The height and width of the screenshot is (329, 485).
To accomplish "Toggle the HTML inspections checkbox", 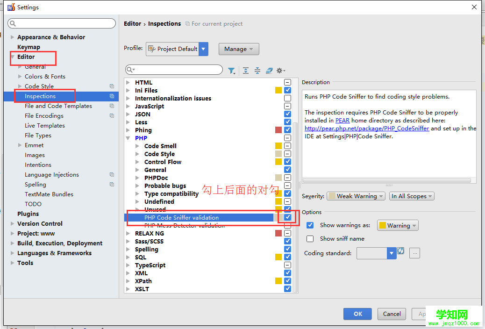I will (288, 82).
